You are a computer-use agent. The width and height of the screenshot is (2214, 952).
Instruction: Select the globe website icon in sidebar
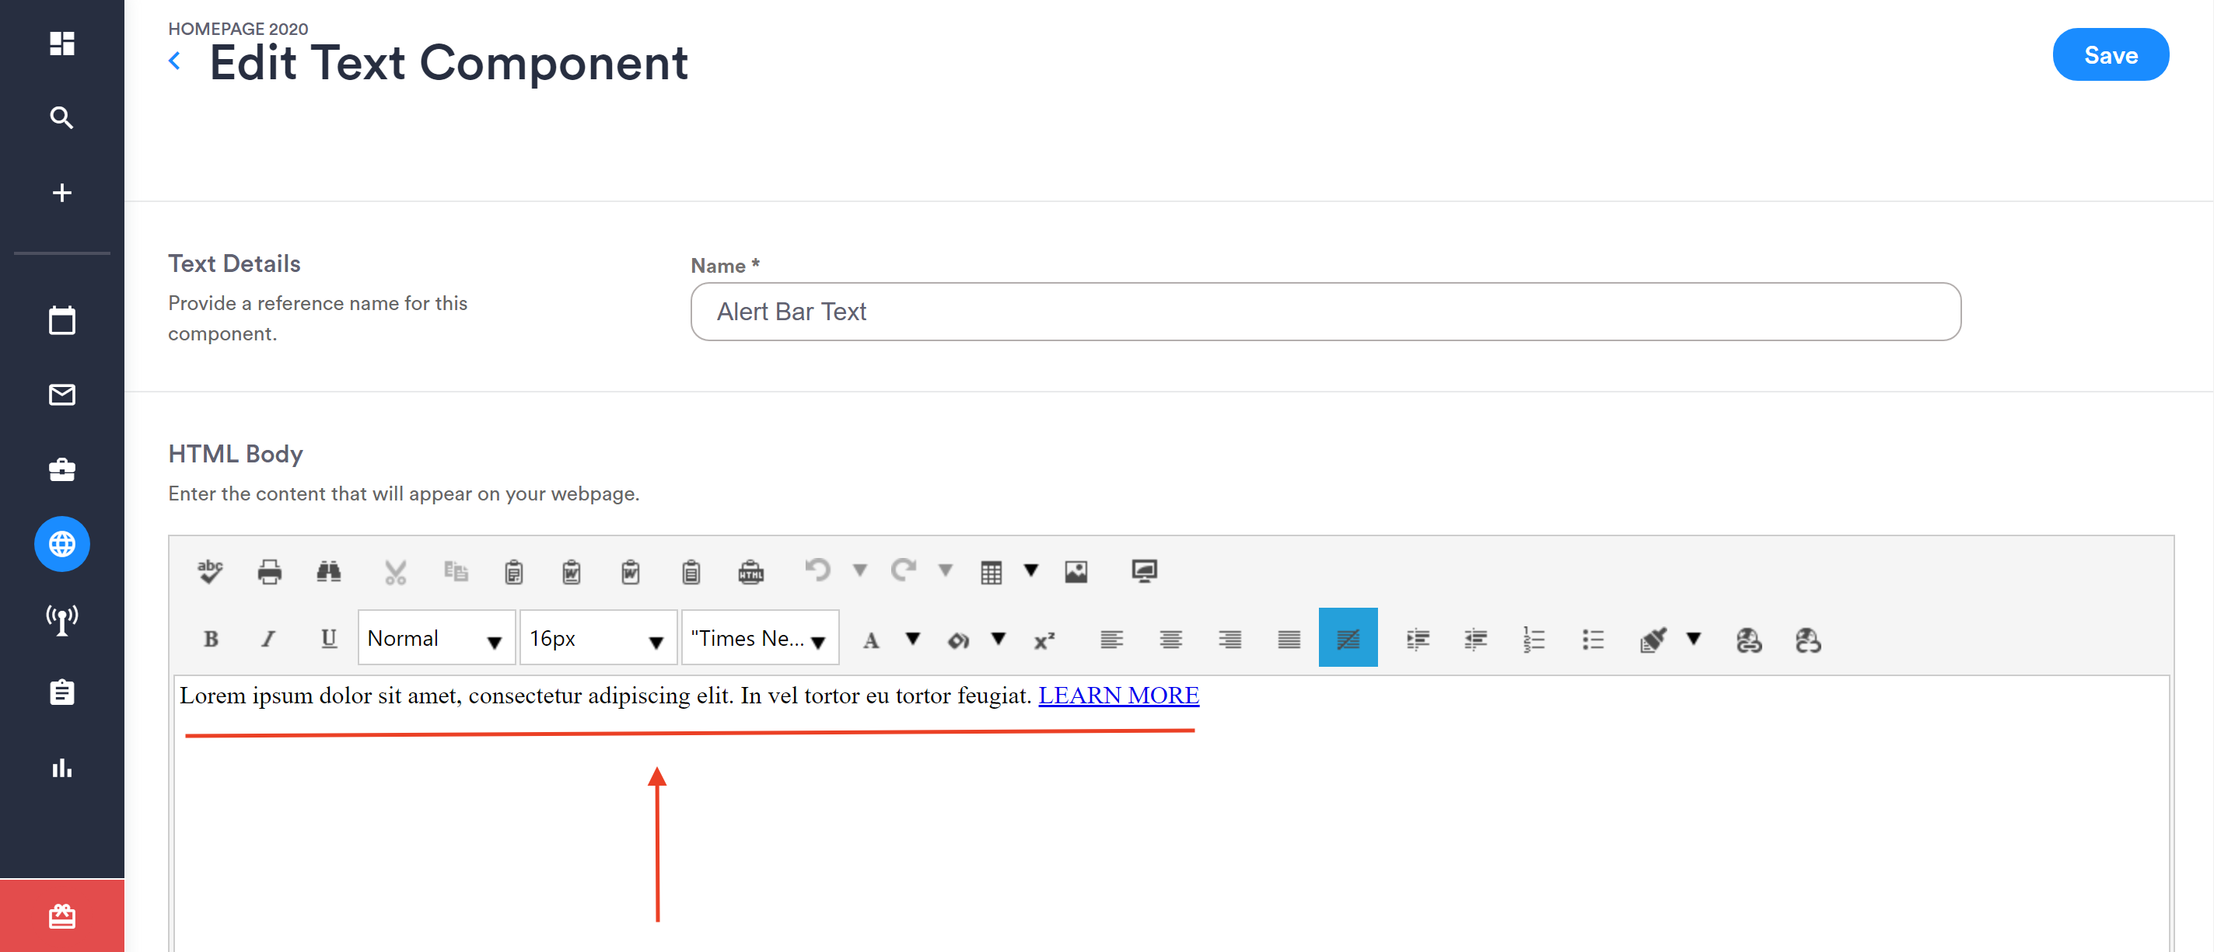pos(62,544)
